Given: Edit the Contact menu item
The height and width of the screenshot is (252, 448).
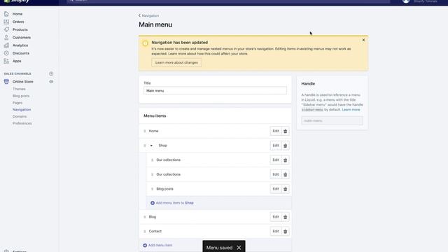Looking at the screenshot, I should pyautogui.click(x=275, y=231).
